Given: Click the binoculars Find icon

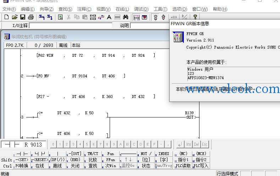Looking at the screenshot, I should [x=126, y=17].
